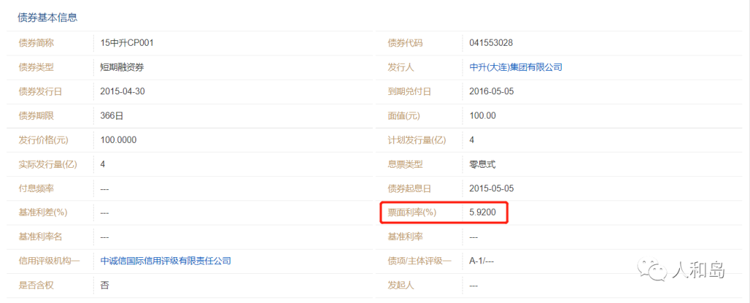Click the bond short name 15中升CP001
The height and width of the screenshot is (303, 750).
pyautogui.click(x=127, y=43)
